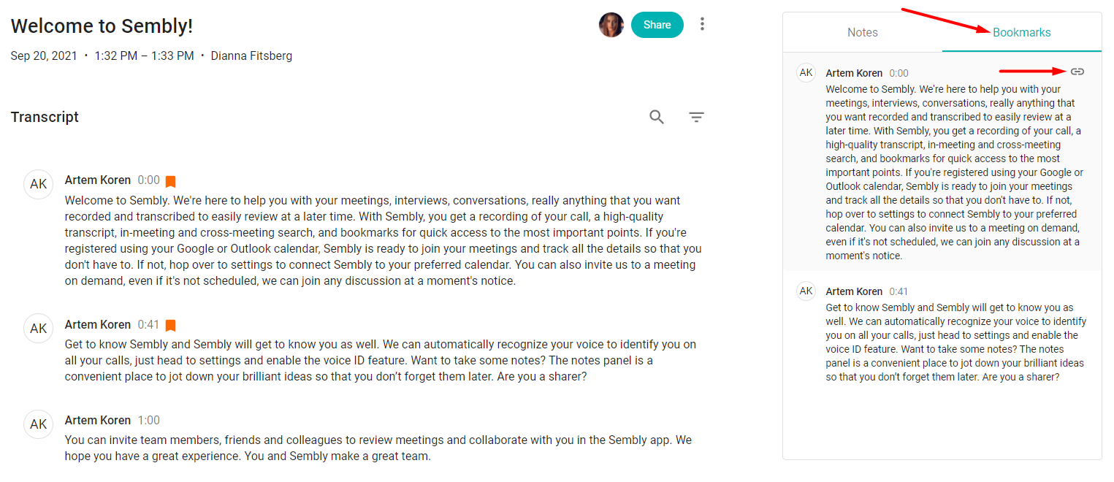Image resolution: width=1114 pixels, height=482 pixels.
Task: Toggle bookmark on the 0:00 transcript entry
Action: 170,181
